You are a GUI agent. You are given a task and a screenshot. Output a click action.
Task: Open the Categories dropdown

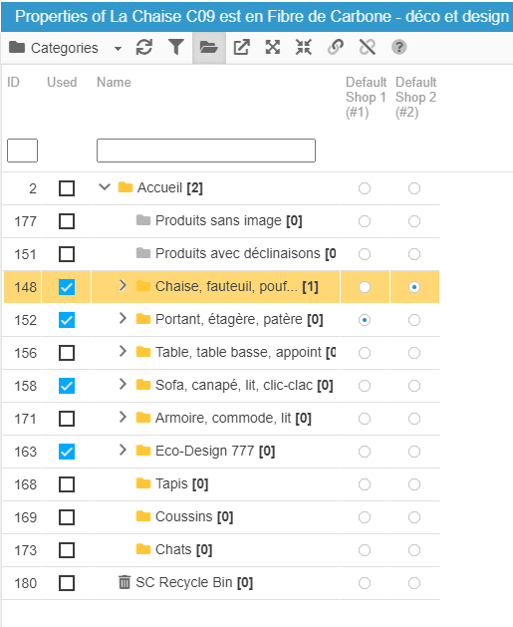click(x=65, y=48)
